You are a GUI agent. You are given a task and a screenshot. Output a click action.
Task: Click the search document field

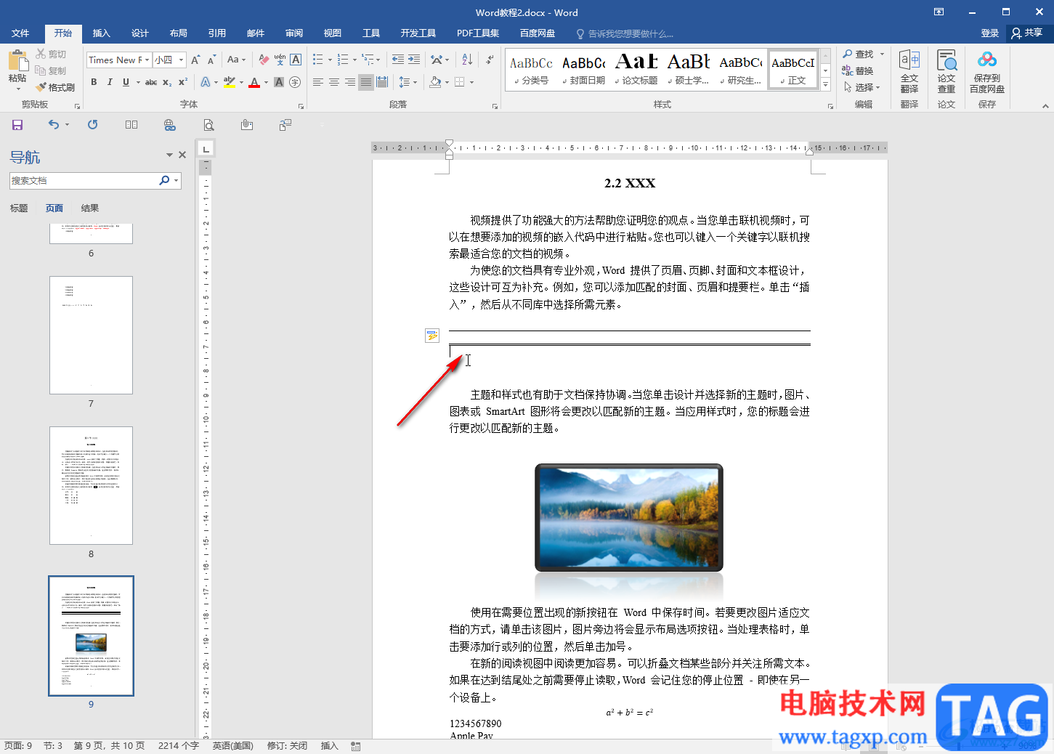tap(84, 180)
